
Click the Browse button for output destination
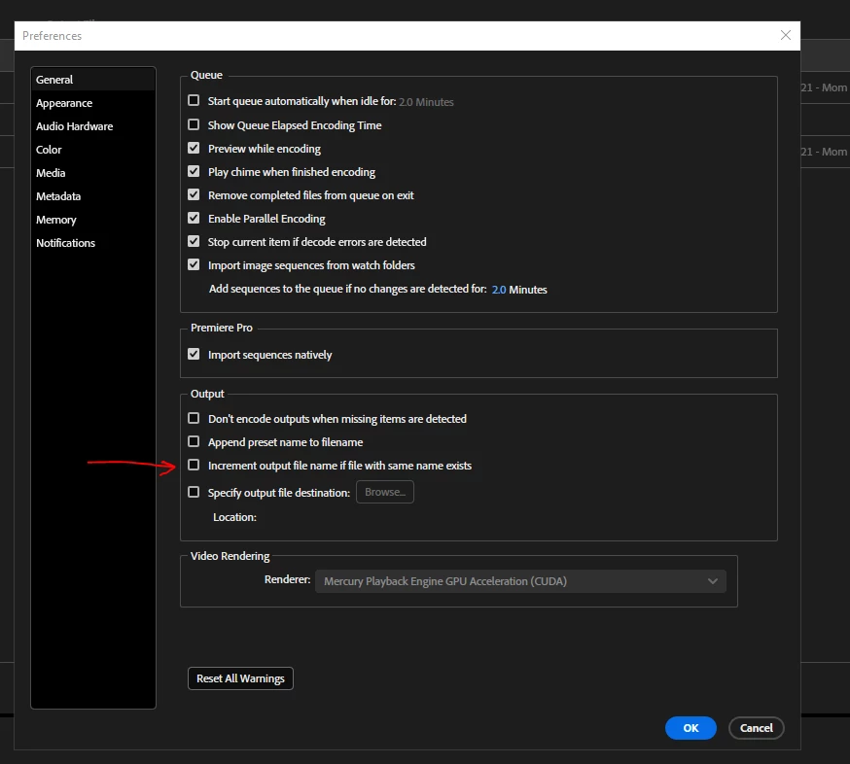click(x=385, y=492)
